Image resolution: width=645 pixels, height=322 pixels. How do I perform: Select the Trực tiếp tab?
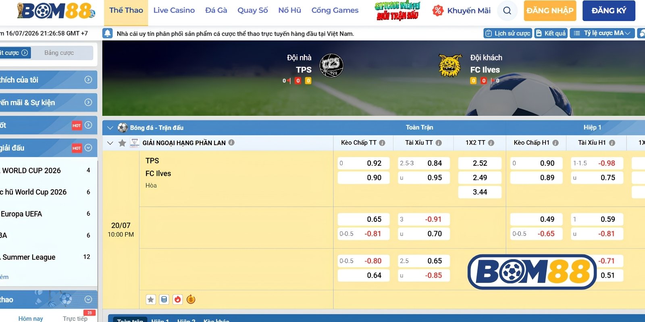pyautogui.click(x=75, y=318)
